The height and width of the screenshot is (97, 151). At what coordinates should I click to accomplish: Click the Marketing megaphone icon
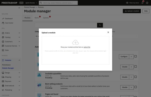(3, 90)
